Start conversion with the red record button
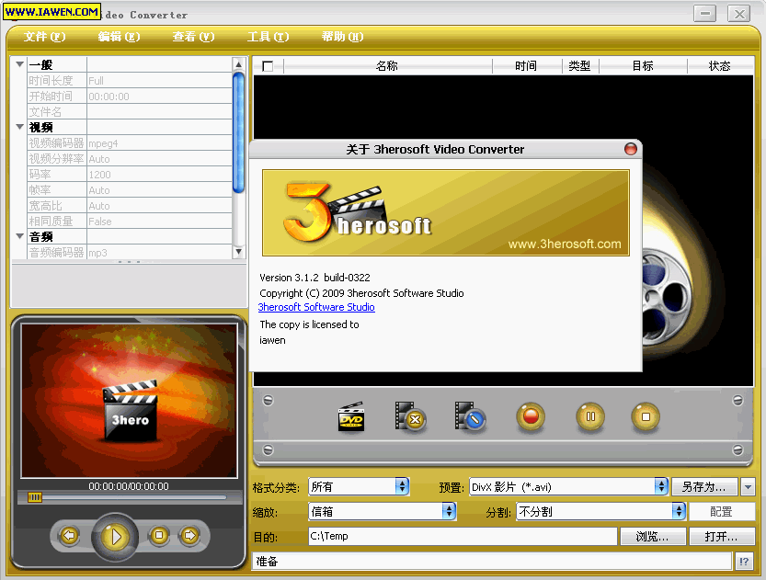The width and height of the screenshot is (766, 580). (x=530, y=417)
